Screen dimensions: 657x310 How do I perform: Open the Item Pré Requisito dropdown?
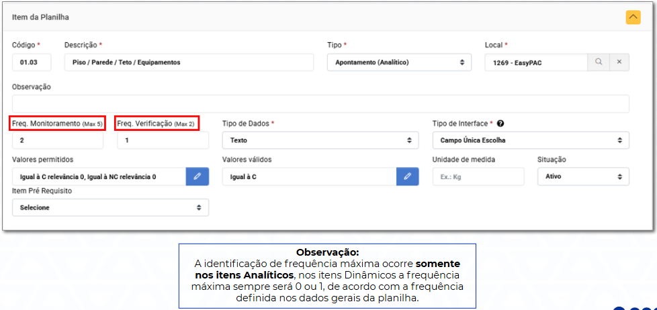click(x=110, y=207)
